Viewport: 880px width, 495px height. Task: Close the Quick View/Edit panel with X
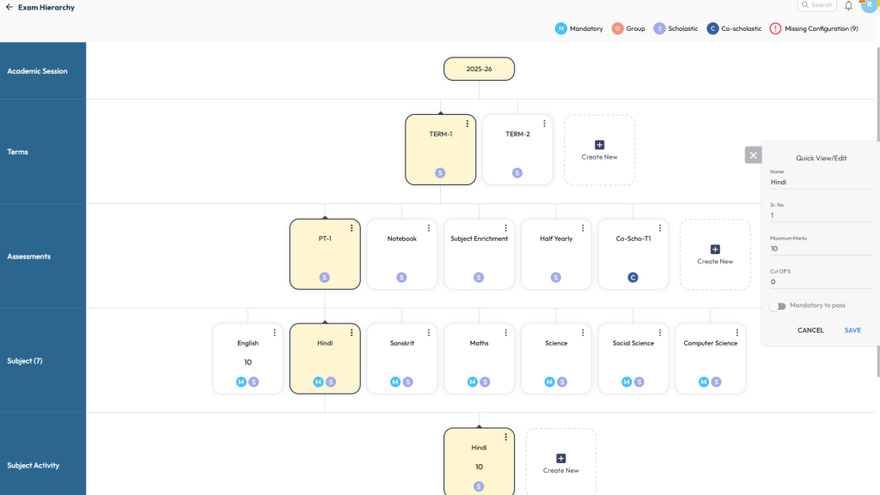[x=754, y=155]
